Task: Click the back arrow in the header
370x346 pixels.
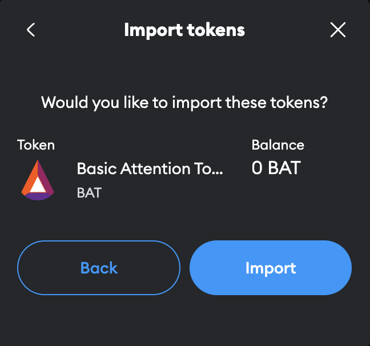Action: tap(31, 30)
